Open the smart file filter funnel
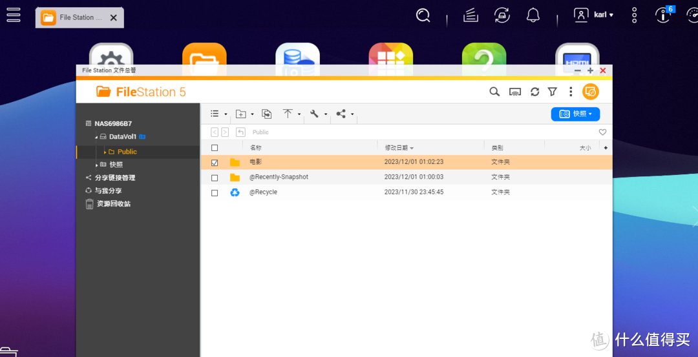 (553, 92)
